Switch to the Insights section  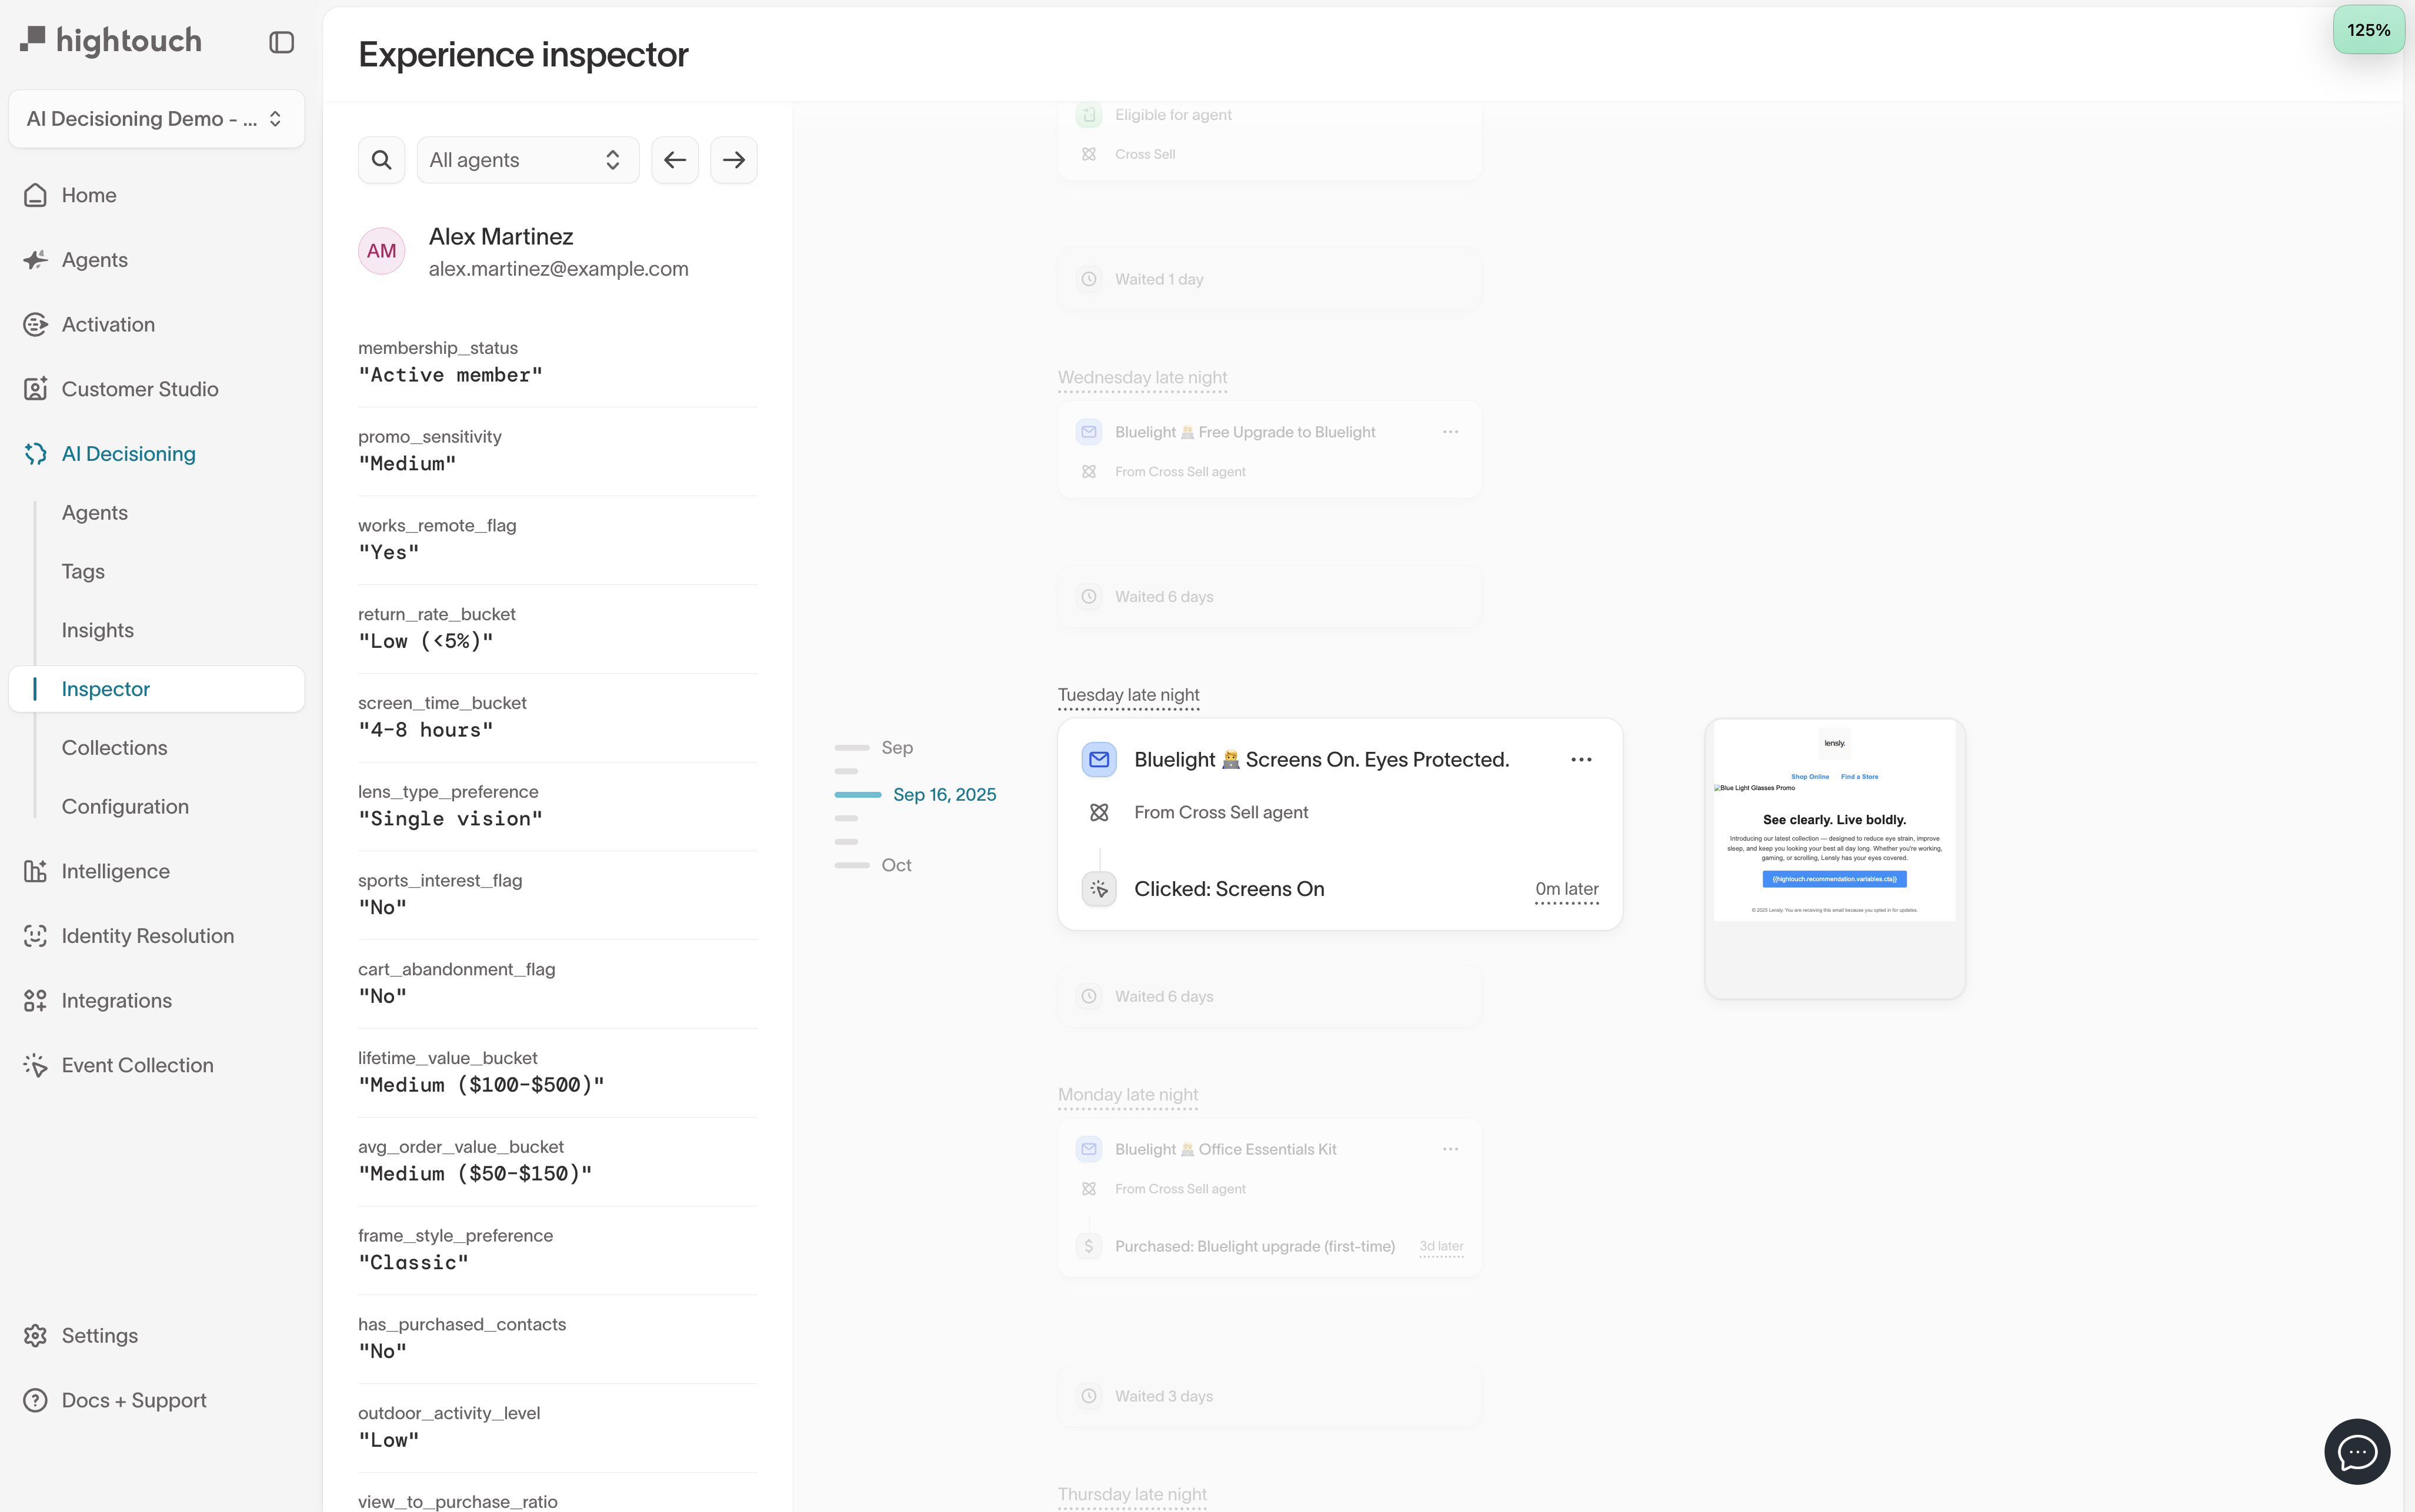coord(97,630)
